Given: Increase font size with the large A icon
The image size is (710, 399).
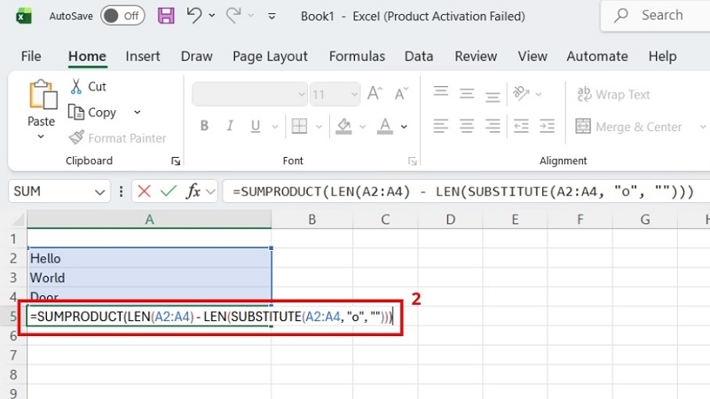Looking at the screenshot, I should 375,94.
